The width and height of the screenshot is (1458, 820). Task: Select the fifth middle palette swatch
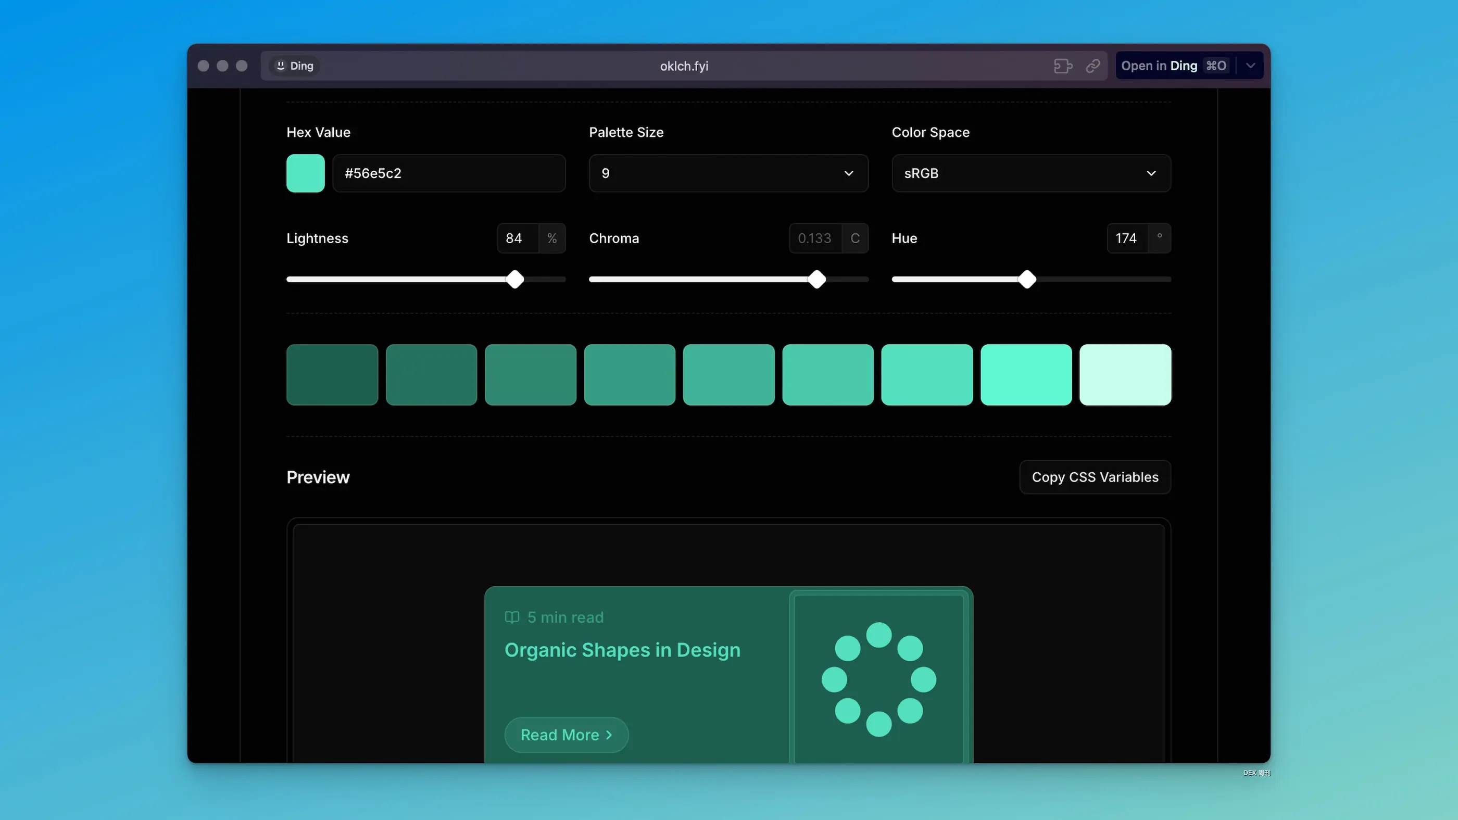(x=729, y=375)
